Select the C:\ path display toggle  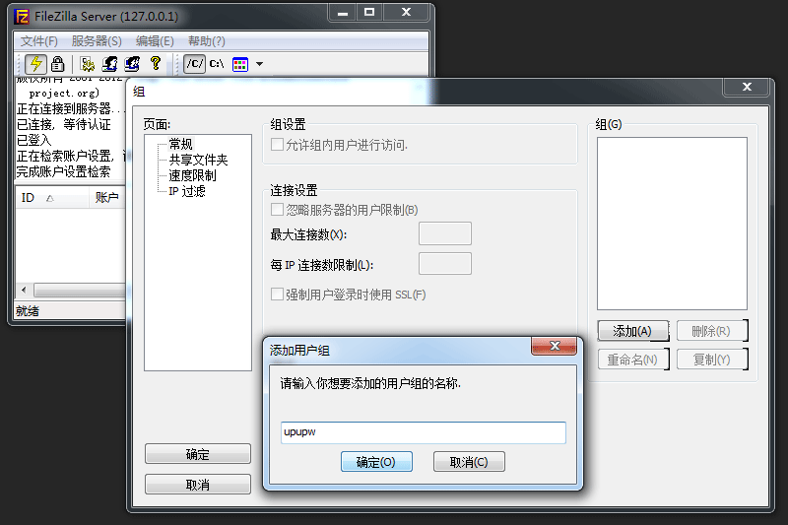[217, 64]
